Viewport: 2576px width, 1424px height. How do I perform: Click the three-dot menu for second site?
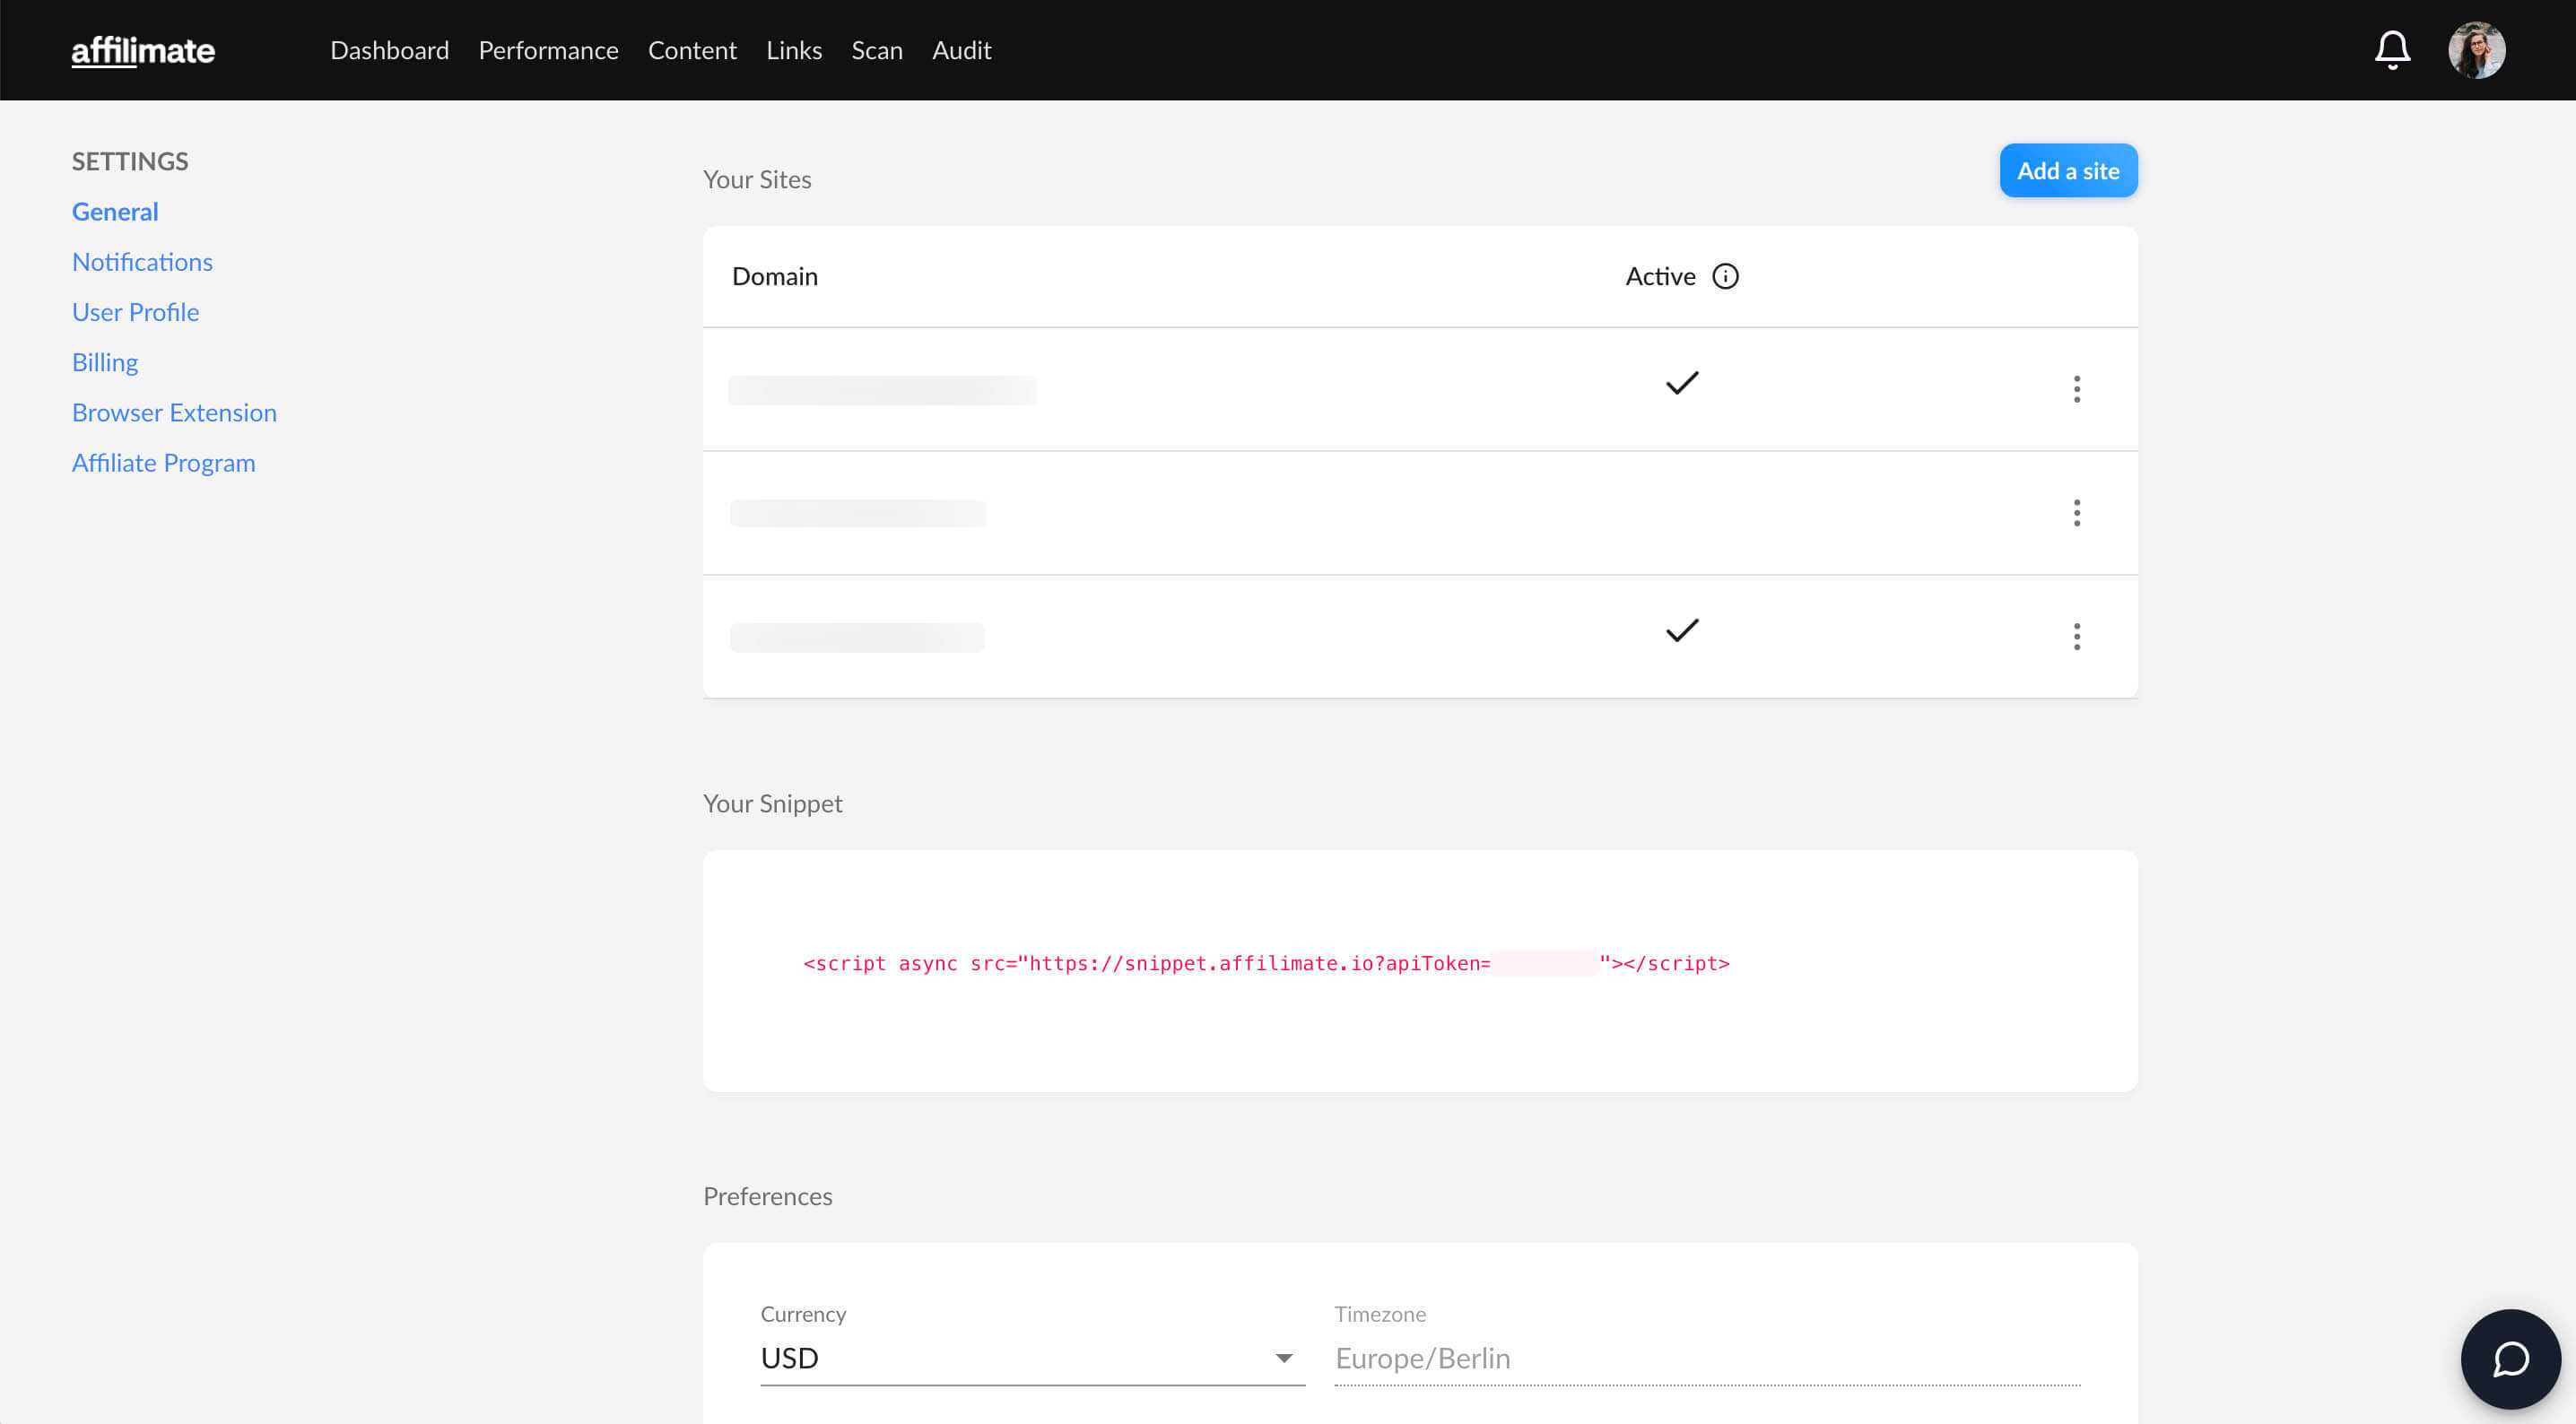[2076, 512]
